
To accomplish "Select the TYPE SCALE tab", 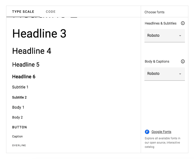I will [23, 12].
